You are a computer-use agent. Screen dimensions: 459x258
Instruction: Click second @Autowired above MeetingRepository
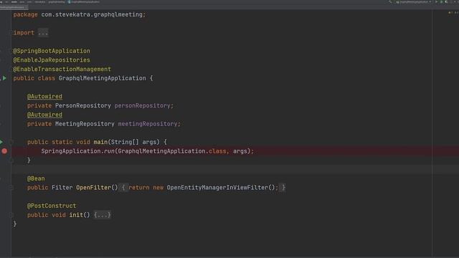(x=44, y=115)
